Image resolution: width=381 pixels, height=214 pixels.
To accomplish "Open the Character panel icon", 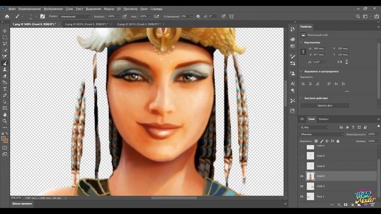I will 292,84.
